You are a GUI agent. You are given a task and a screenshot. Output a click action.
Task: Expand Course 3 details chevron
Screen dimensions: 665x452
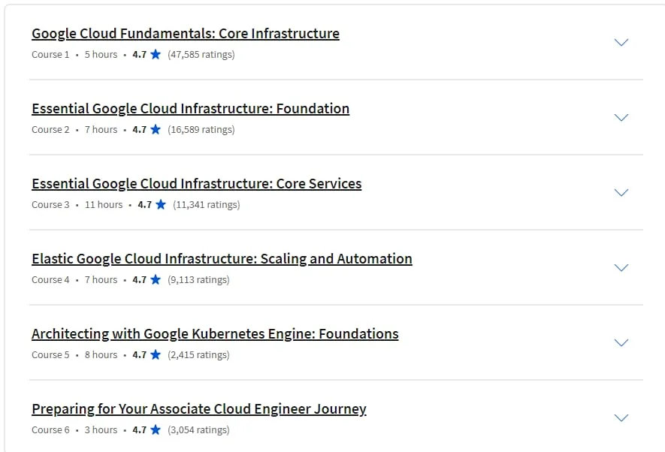pos(621,192)
